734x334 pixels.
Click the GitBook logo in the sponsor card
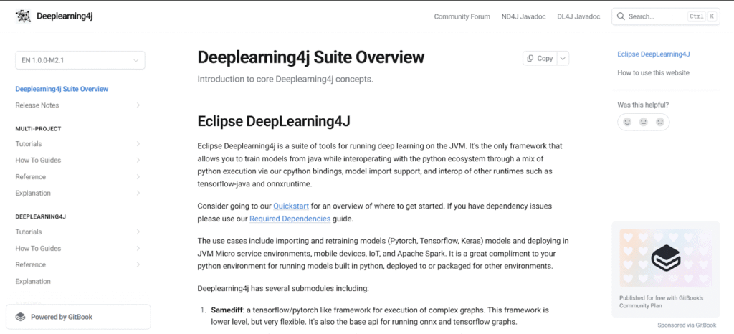(665, 257)
